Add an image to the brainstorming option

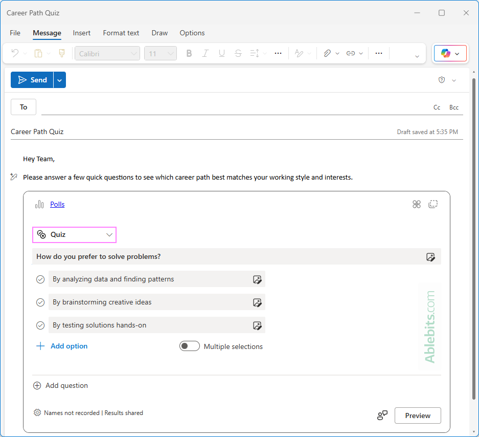coord(258,302)
